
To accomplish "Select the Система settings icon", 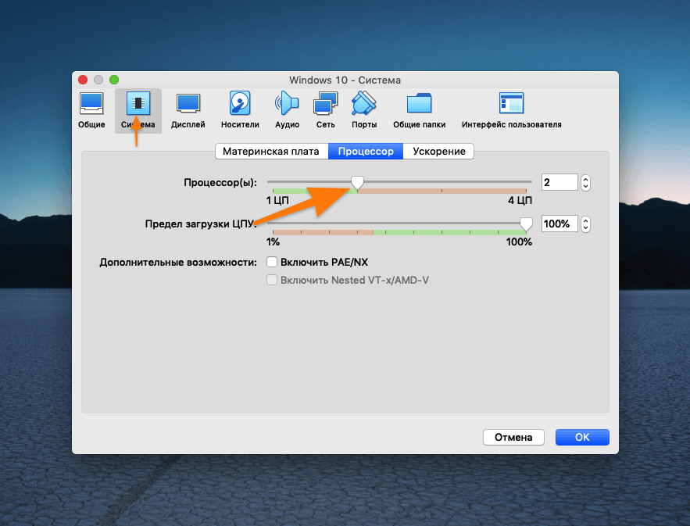I will pos(138,110).
